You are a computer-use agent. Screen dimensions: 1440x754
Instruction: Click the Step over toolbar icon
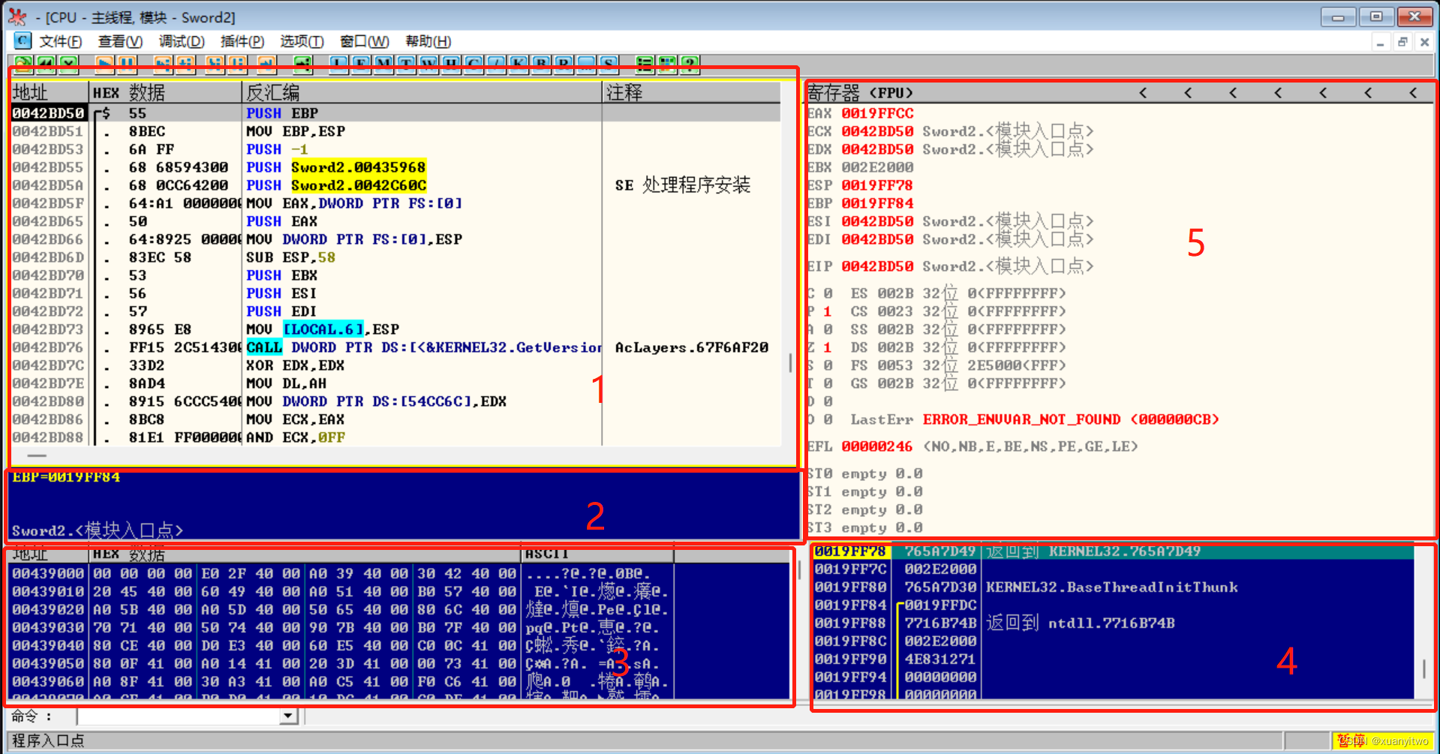(186, 65)
